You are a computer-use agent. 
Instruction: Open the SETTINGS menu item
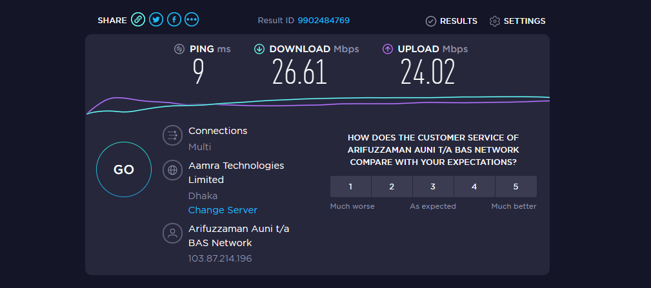(x=524, y=21)
